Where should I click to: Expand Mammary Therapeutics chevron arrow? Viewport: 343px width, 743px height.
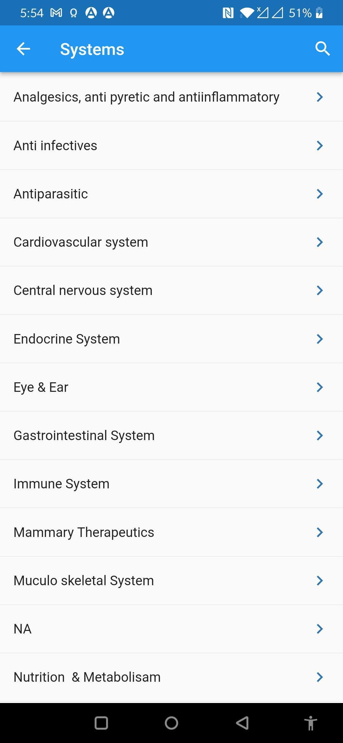pos(319,532)
